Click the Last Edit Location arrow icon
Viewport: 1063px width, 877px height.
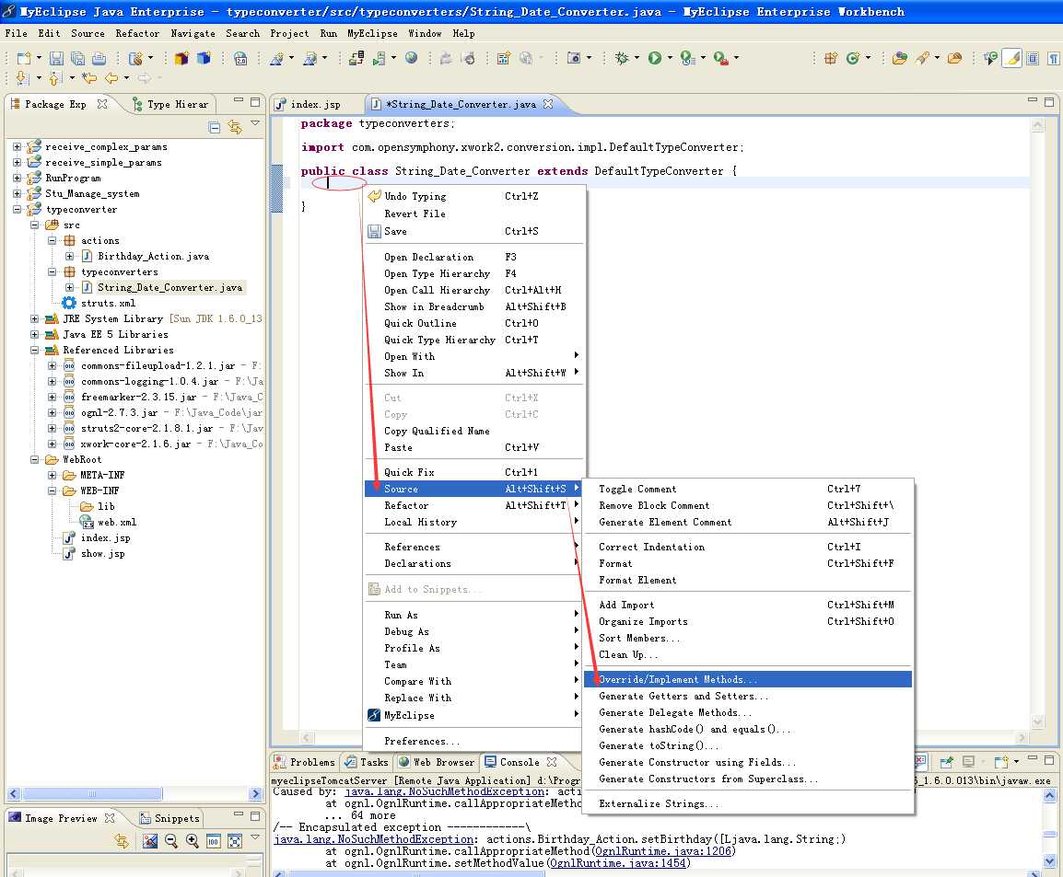tap(88, 78)
